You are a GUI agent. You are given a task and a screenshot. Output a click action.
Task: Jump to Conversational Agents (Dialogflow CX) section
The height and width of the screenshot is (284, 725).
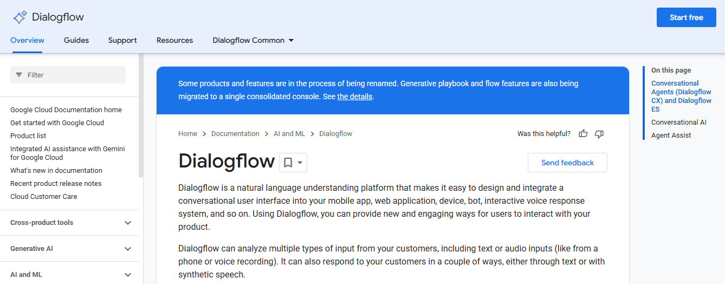pyautogui.click(x=681, y=96)
